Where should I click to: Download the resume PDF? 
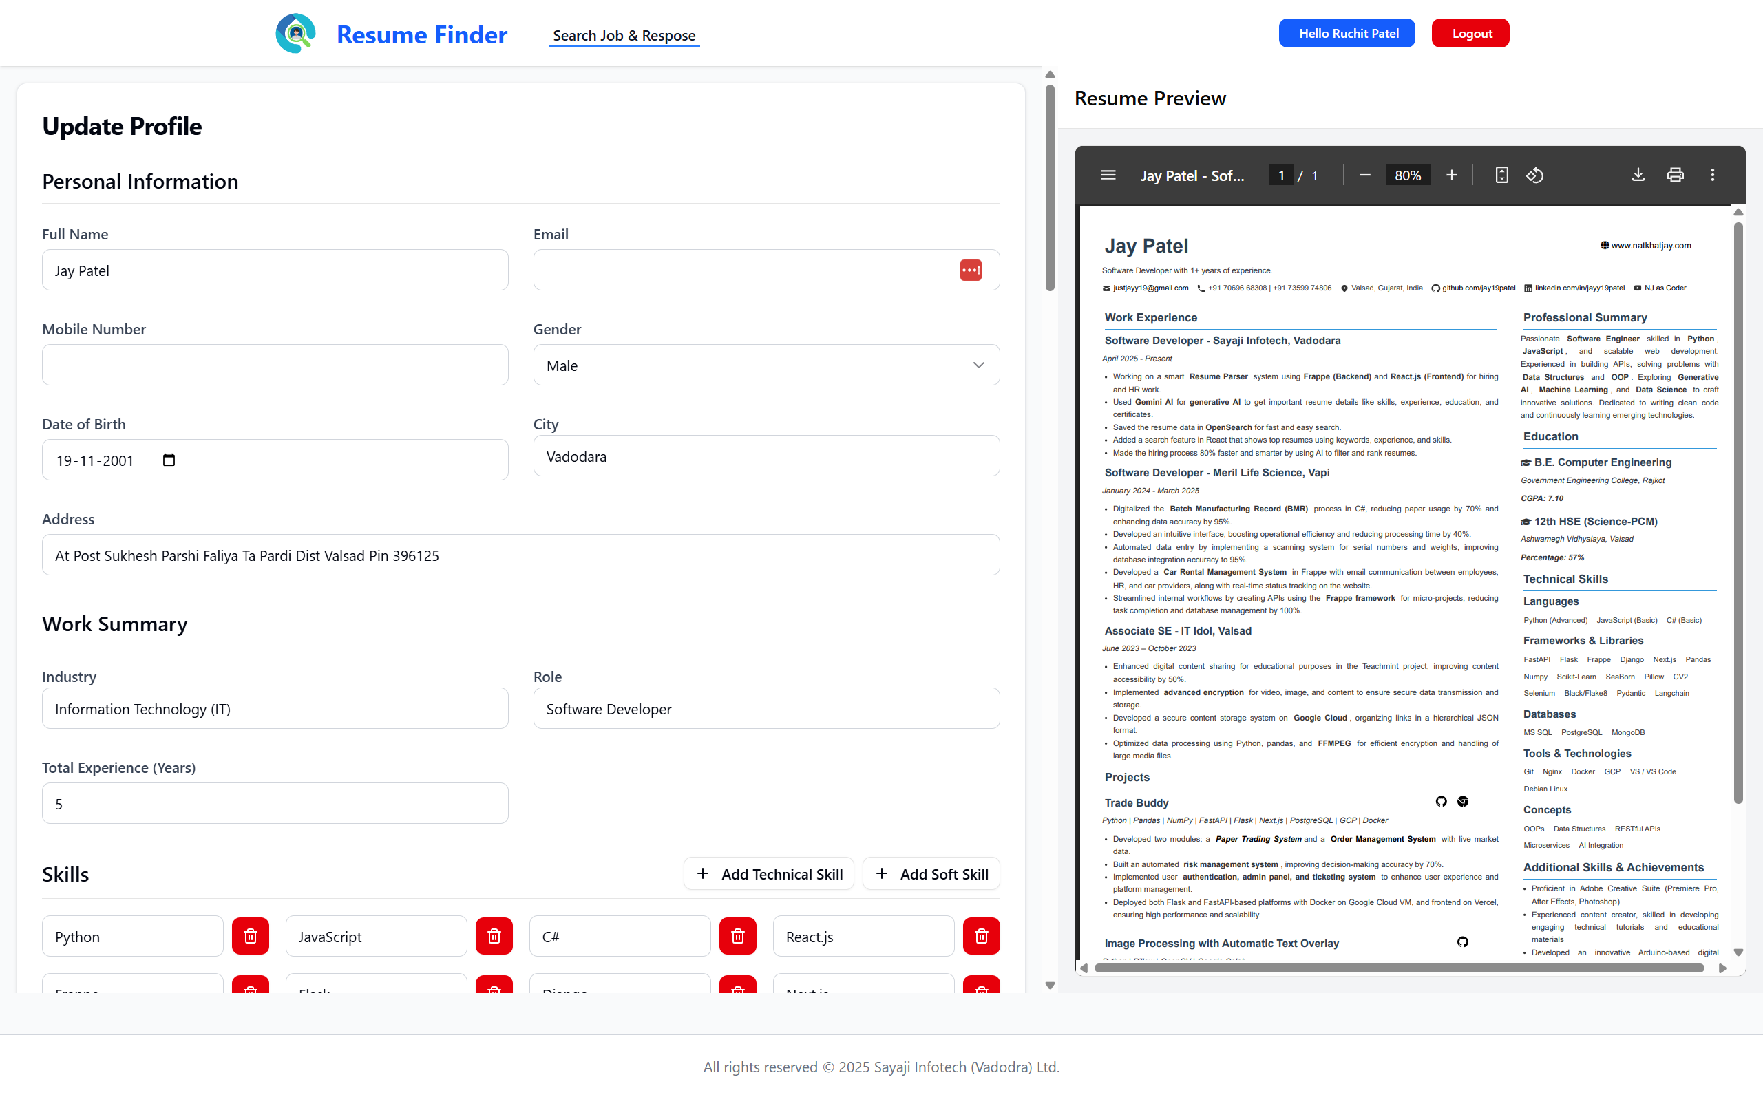tap(1638, 175)
